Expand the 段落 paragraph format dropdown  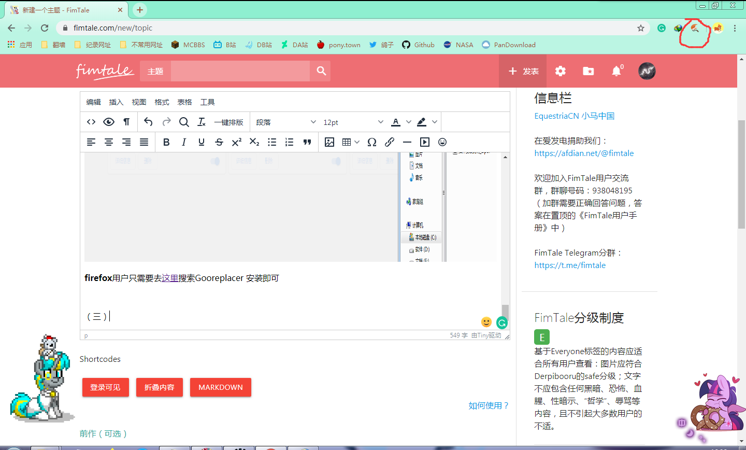[x=285, y=122]
